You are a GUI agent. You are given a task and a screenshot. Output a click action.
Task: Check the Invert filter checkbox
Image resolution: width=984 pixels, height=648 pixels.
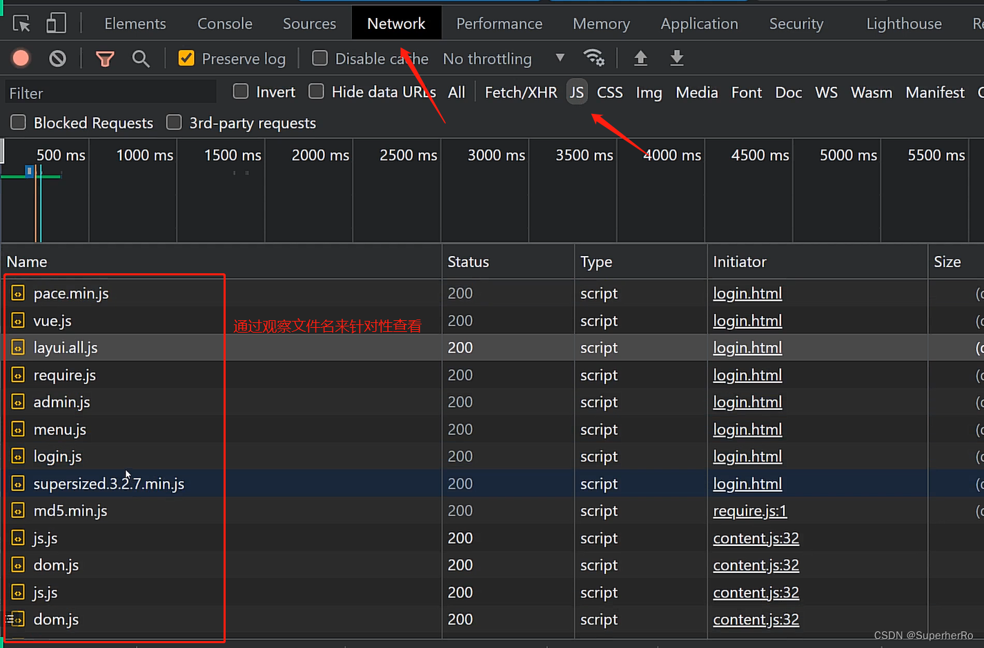(241, 91)
